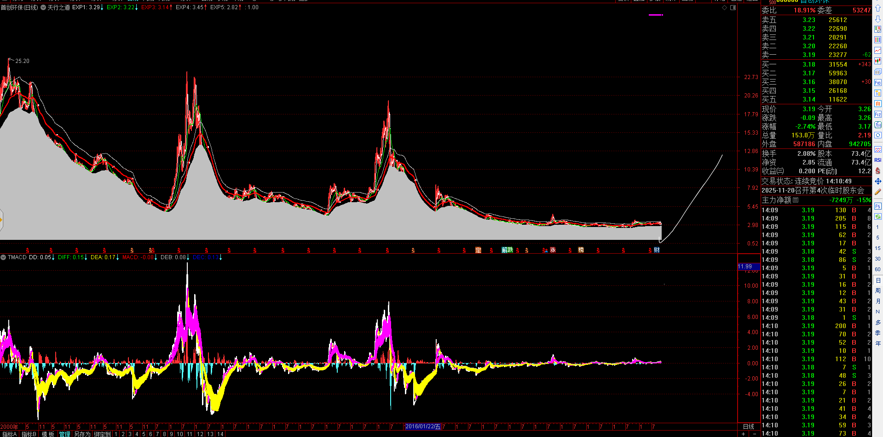
Task: Click the 委比 18.91% value
Action: coord(805,10)
